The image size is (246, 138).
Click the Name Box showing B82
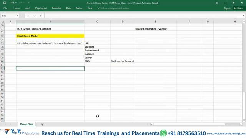8,16
